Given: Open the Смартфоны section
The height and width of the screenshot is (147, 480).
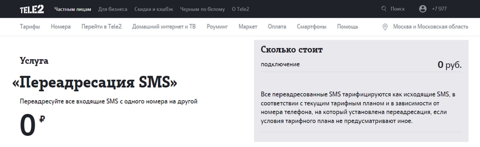Looking at the screenshot, I should (x=312, y=27).
